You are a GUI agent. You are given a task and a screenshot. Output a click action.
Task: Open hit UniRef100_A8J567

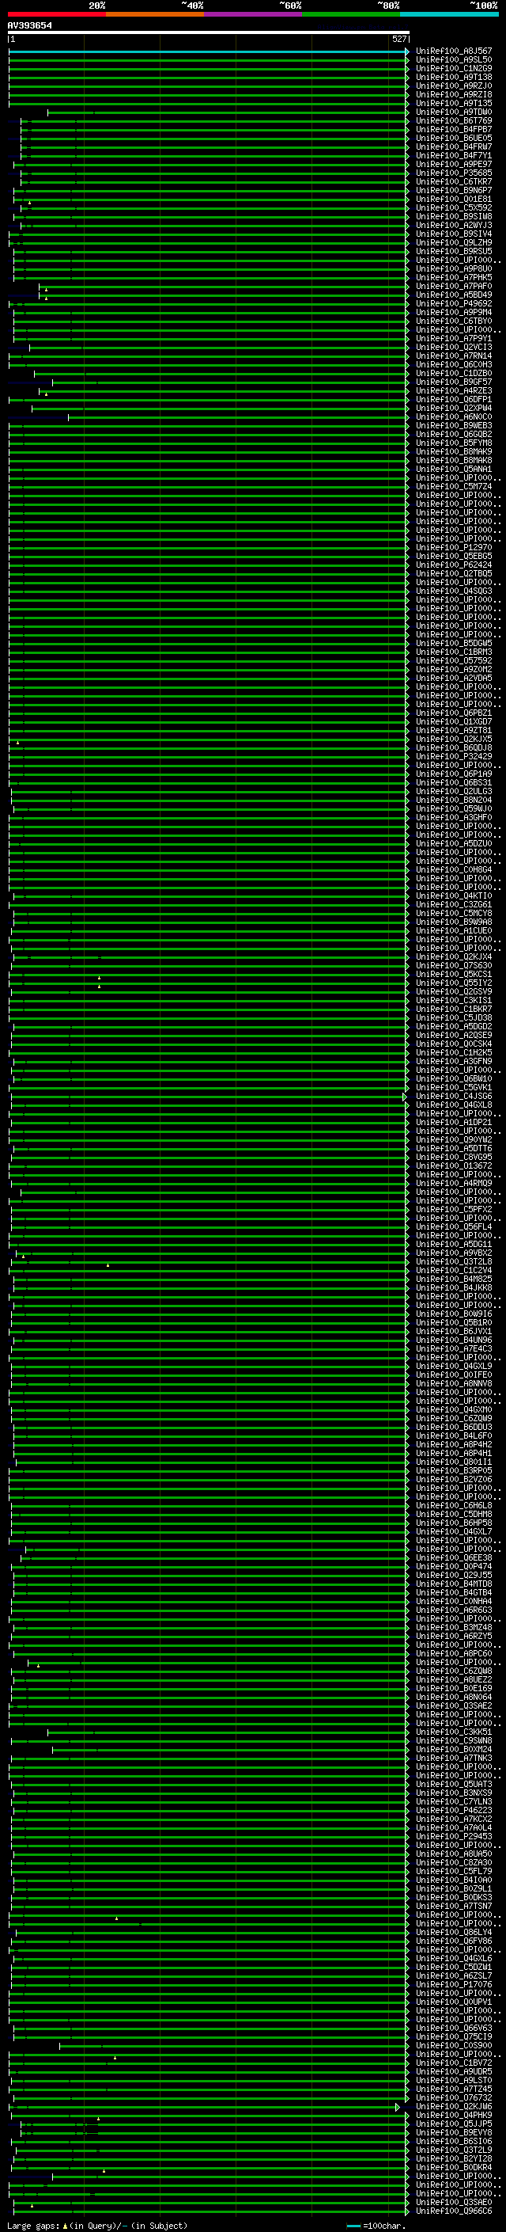coord(454,51)
